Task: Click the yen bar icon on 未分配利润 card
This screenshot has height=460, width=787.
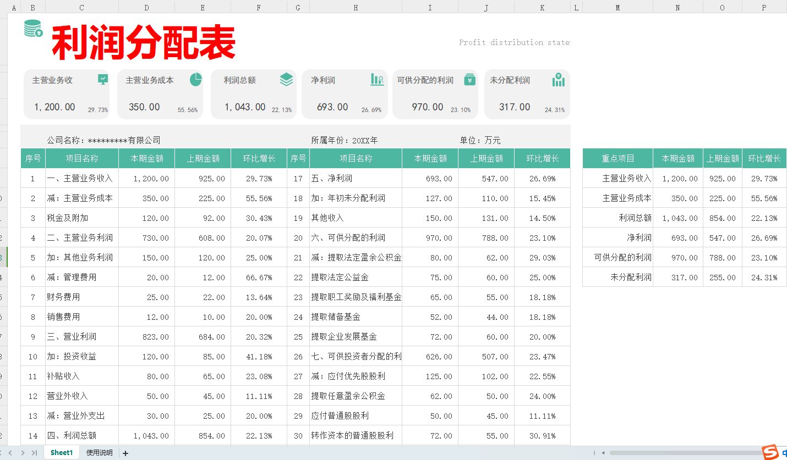Action: click(x=558, y=80)
